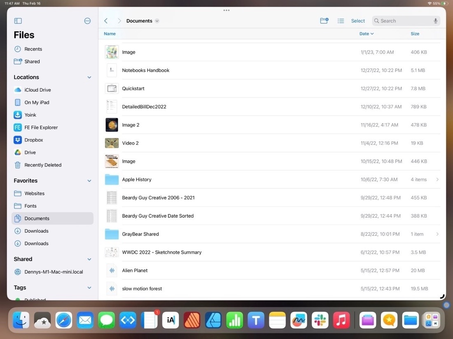This screenshot has height=339, width=453.
Task: Tap Select to enter selection mode
Action: click(x=357, y=21)
